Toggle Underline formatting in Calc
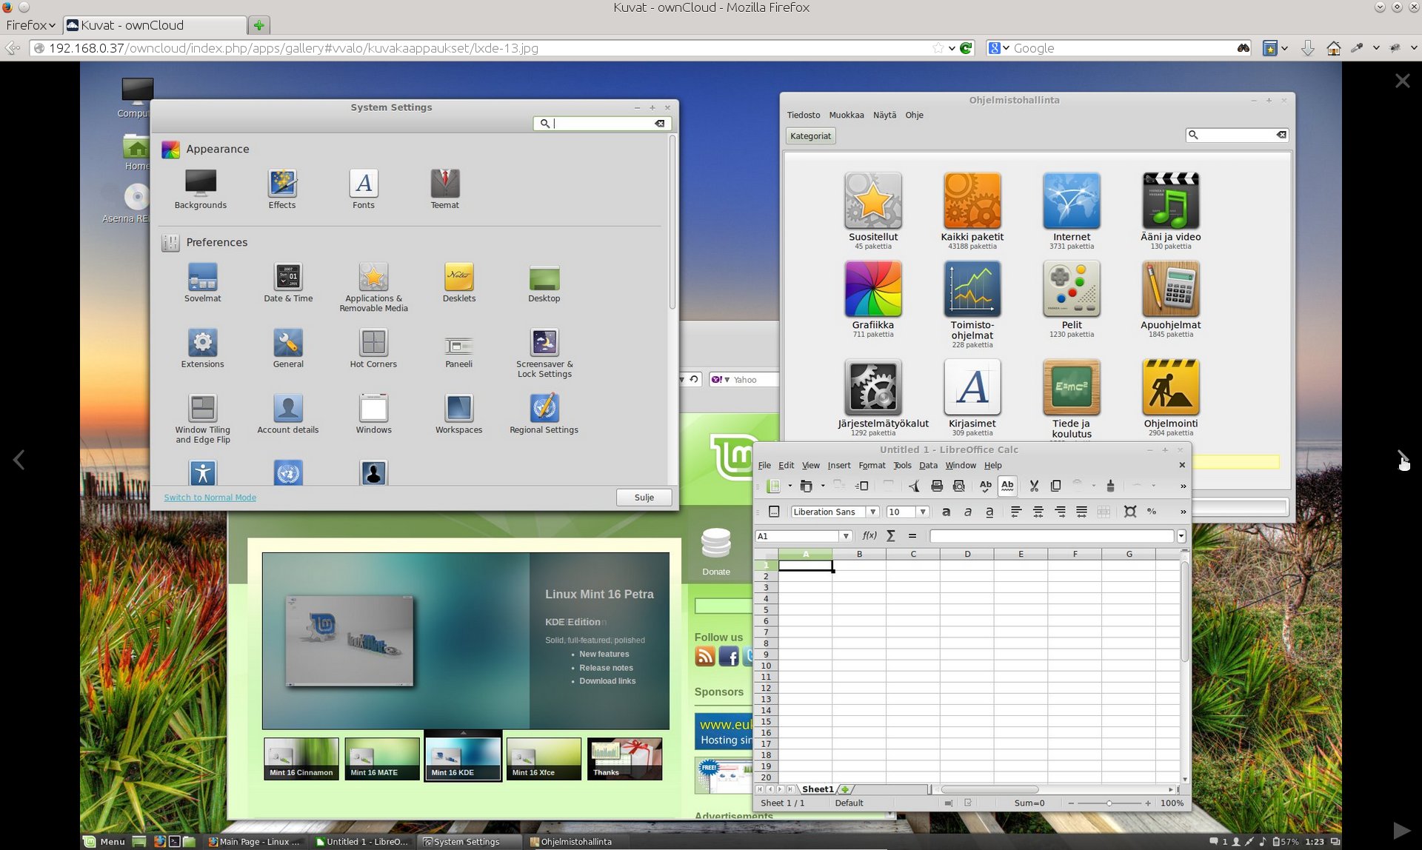This screenshot has width=1422, height=850. [x=989, y=512]
